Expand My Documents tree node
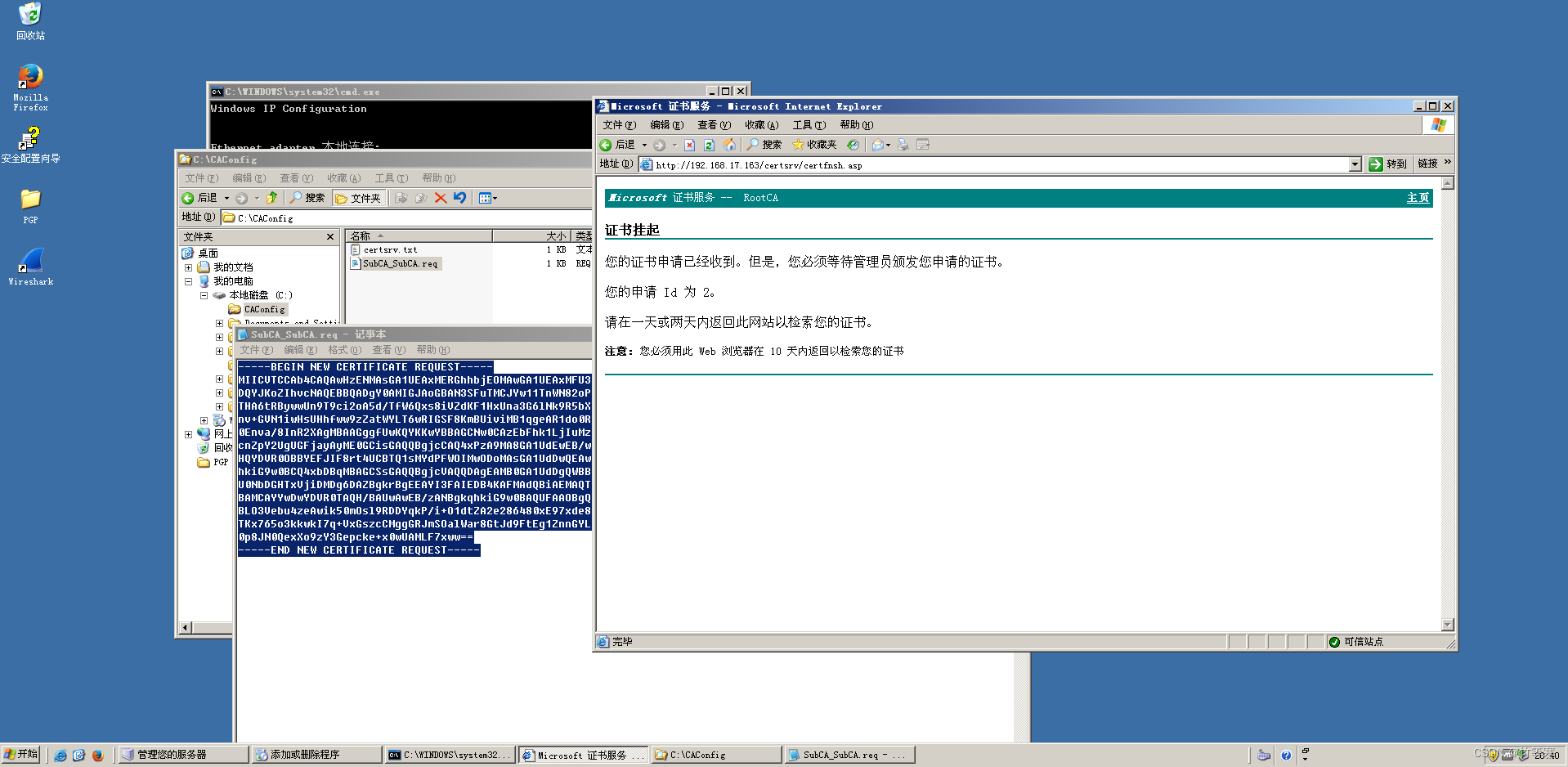The height and width of the screenshot is (767, 1568). coord(188,267)
